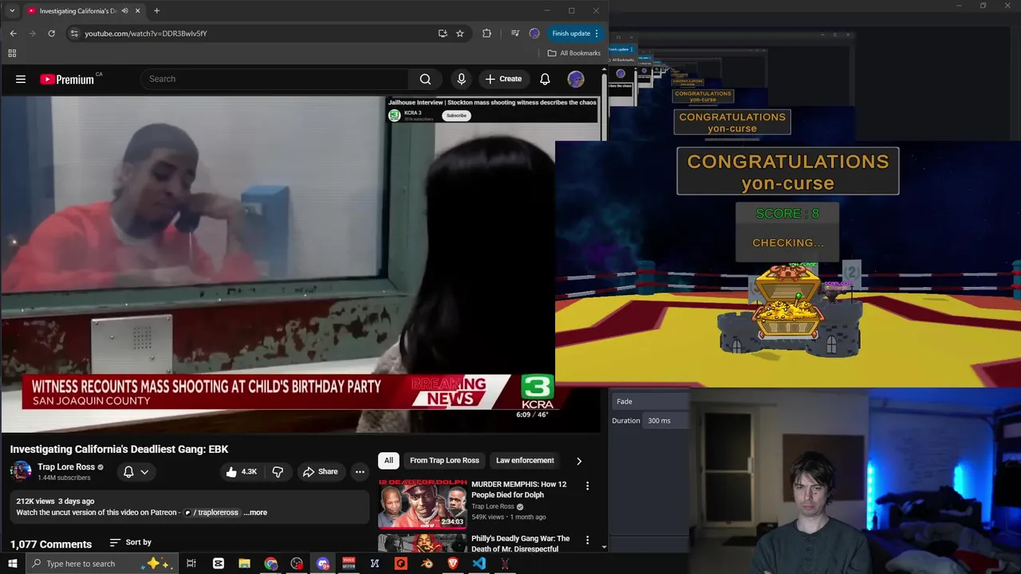
Task: Open the YouTube guide hamburger menu
Action: (x=21, y=79)
